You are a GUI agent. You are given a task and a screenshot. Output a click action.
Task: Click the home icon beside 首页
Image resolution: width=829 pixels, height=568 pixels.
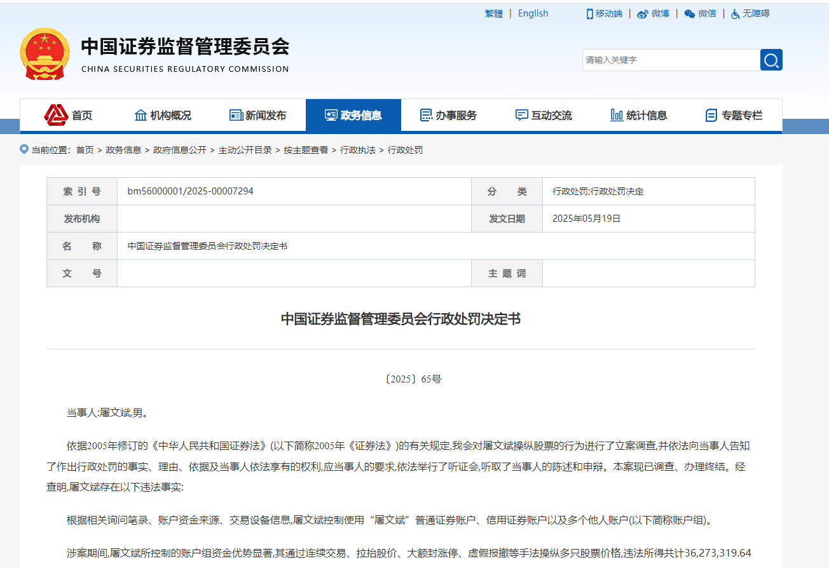tap(57, 115)
